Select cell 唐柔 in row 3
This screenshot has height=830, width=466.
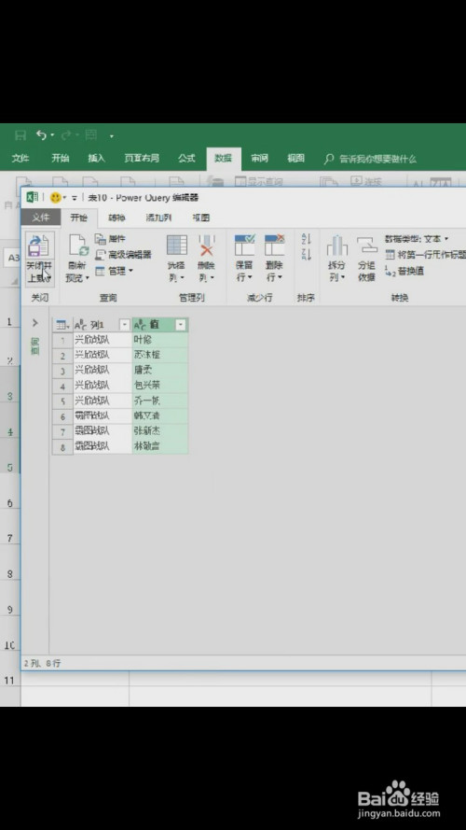(x=159, y=371)
